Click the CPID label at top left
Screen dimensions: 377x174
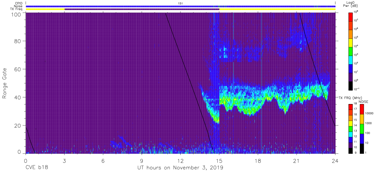tap(18, 3)
